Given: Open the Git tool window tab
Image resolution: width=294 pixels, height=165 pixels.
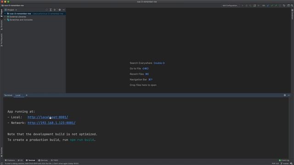Looking at the screenshot, I should (x=20, y=160).
